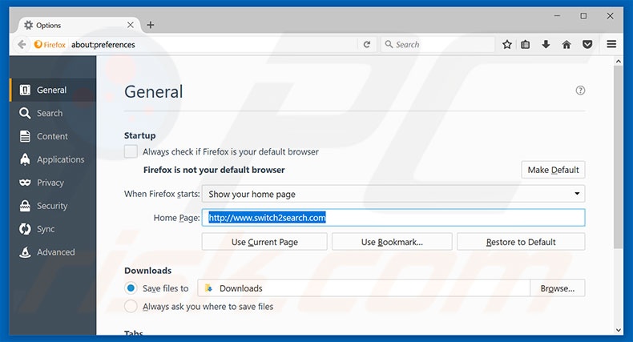Click Use Bookmark... button
This screenshot has width=633, height=342.
click(392, 242)
